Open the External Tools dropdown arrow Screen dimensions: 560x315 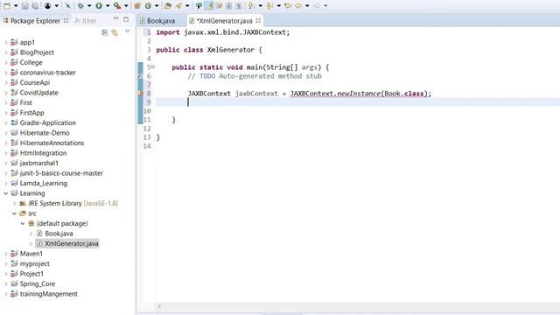[126, 6]
